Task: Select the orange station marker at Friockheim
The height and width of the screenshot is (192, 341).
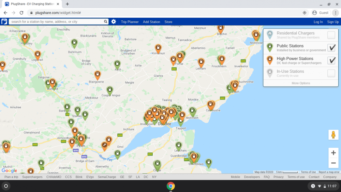Action: pos(222,60)
